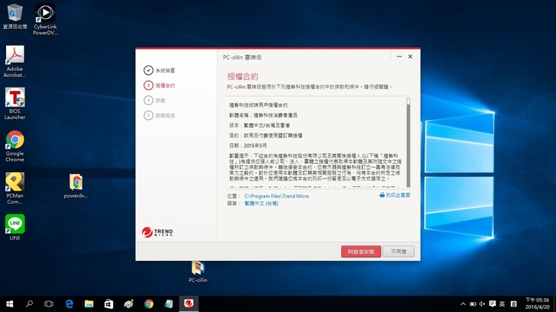Screen dimensions: 556x312
Task: Open the 列印此頁面 print link
Action: [395, 195]
